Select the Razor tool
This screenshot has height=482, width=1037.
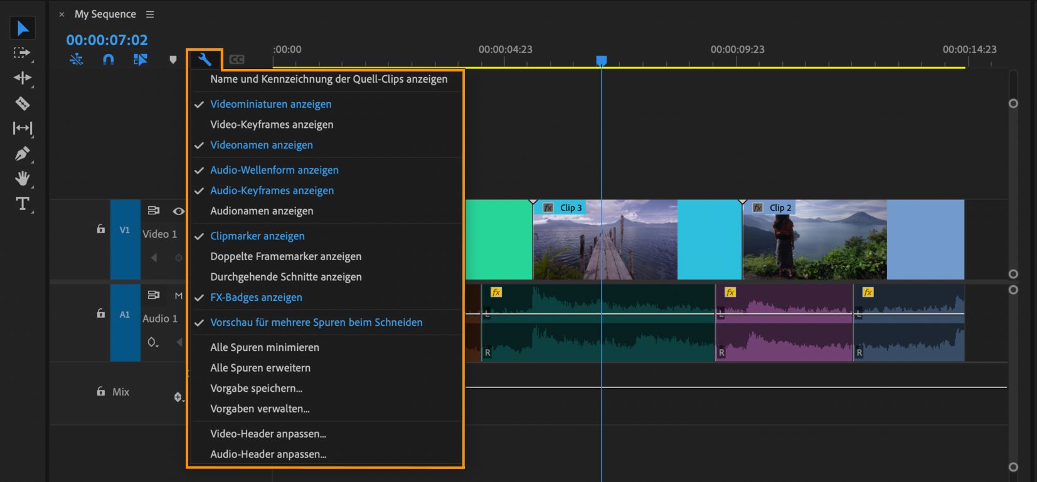[23, 103]
